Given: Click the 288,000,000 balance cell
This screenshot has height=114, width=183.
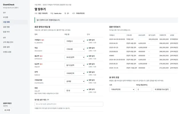Looking at the screenshot, I should point(164,52).
